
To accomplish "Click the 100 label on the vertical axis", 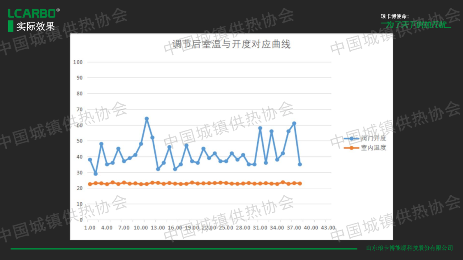I will point(78,62).
